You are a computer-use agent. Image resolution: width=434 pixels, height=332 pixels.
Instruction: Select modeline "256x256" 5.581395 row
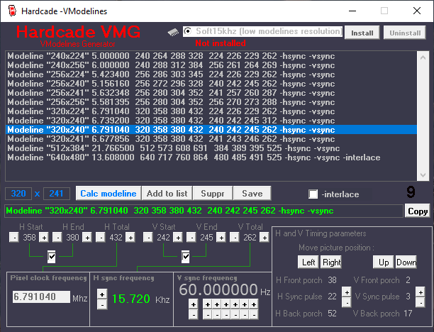click(x=211, y=102)
